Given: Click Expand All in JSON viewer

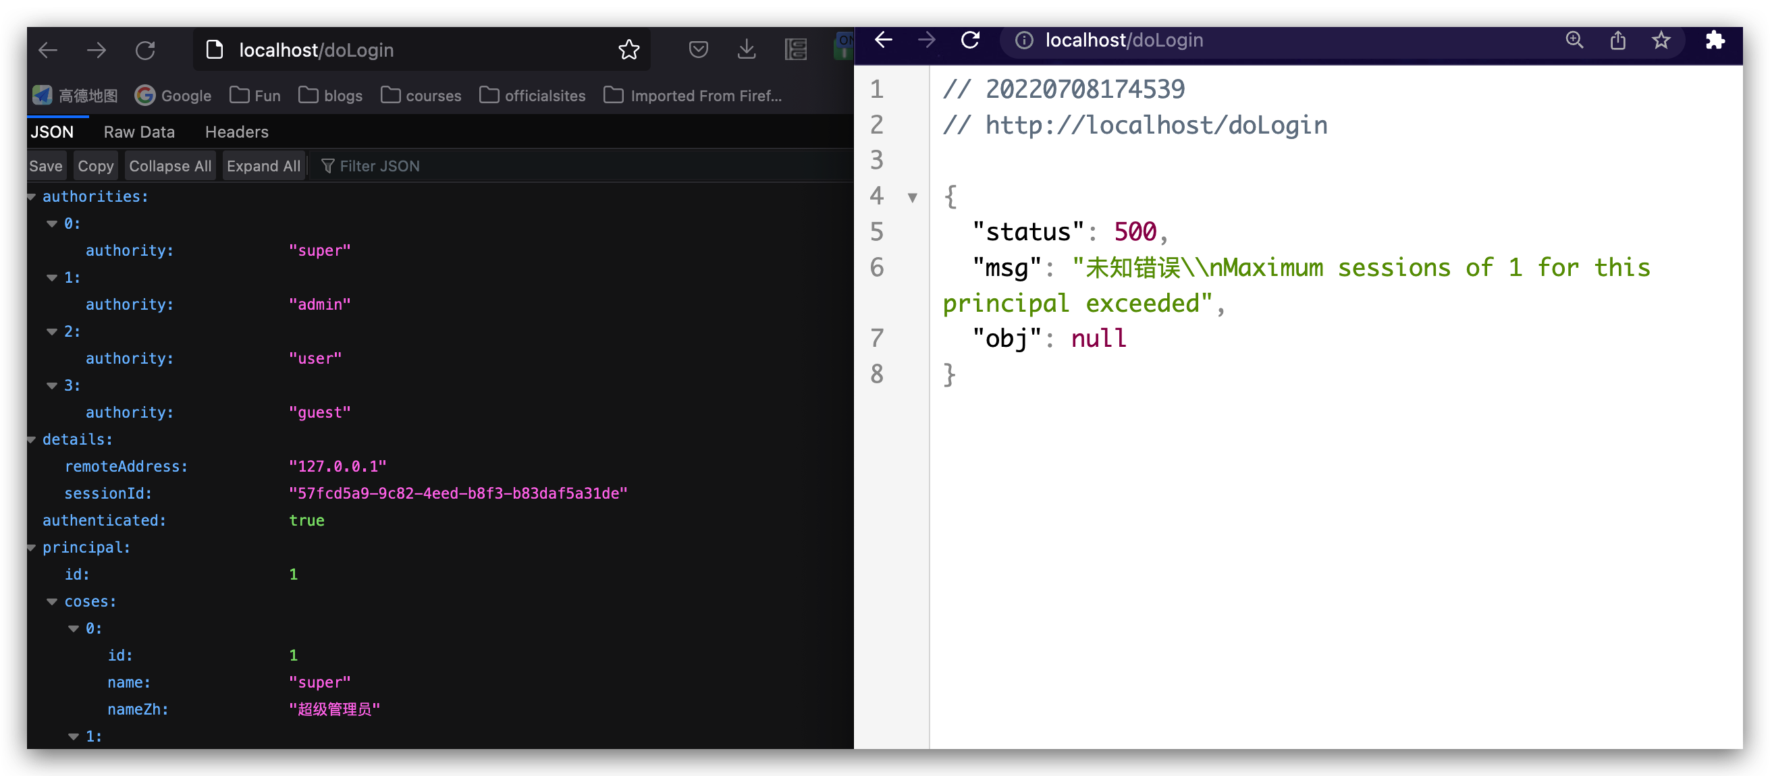Looking at the screenshot, I should click(x=264, y=166).
